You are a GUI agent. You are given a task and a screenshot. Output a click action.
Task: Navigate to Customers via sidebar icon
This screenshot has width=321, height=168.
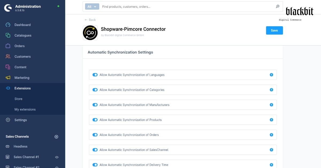pos(7,56)
